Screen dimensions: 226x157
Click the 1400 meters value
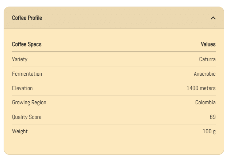[x=201, y=88]
